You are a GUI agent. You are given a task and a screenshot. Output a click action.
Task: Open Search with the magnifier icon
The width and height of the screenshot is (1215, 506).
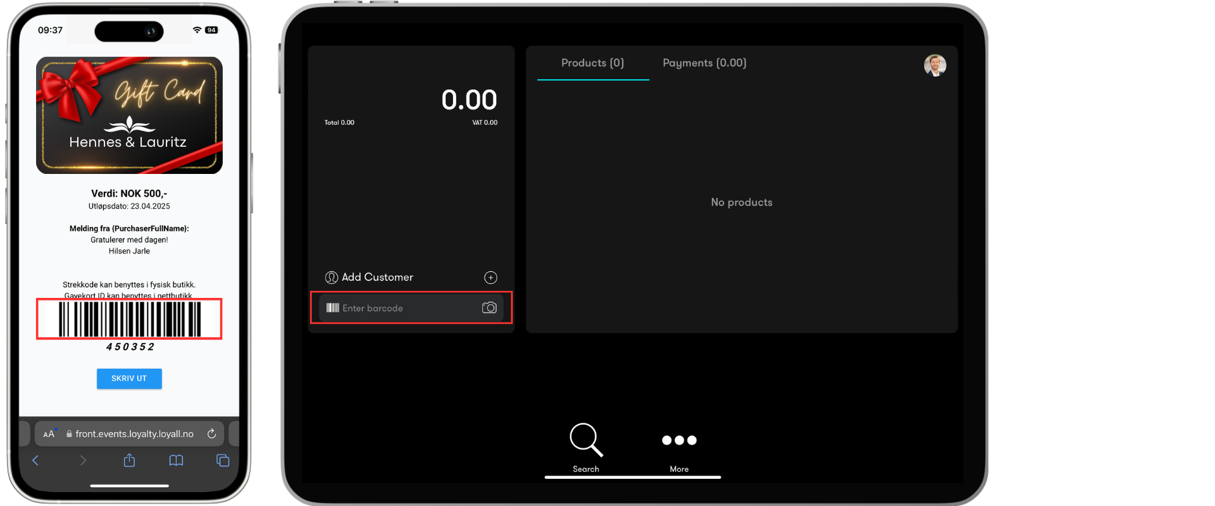click(x=586, y=440)
